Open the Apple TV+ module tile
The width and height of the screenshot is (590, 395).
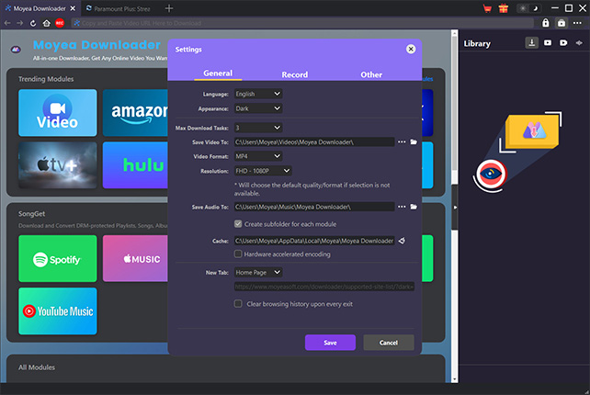pos(58,165)
